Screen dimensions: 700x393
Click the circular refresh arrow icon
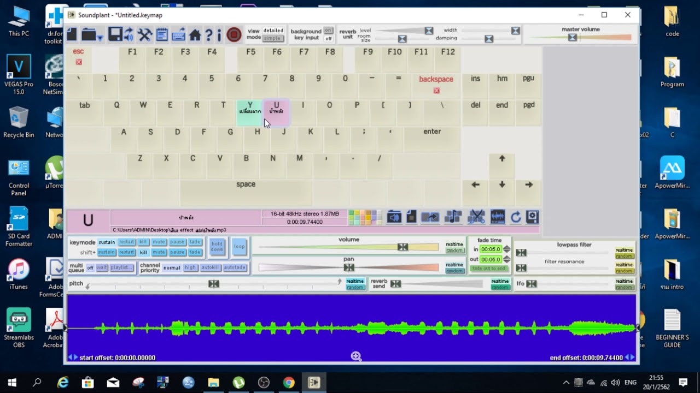tap(515, 218)
